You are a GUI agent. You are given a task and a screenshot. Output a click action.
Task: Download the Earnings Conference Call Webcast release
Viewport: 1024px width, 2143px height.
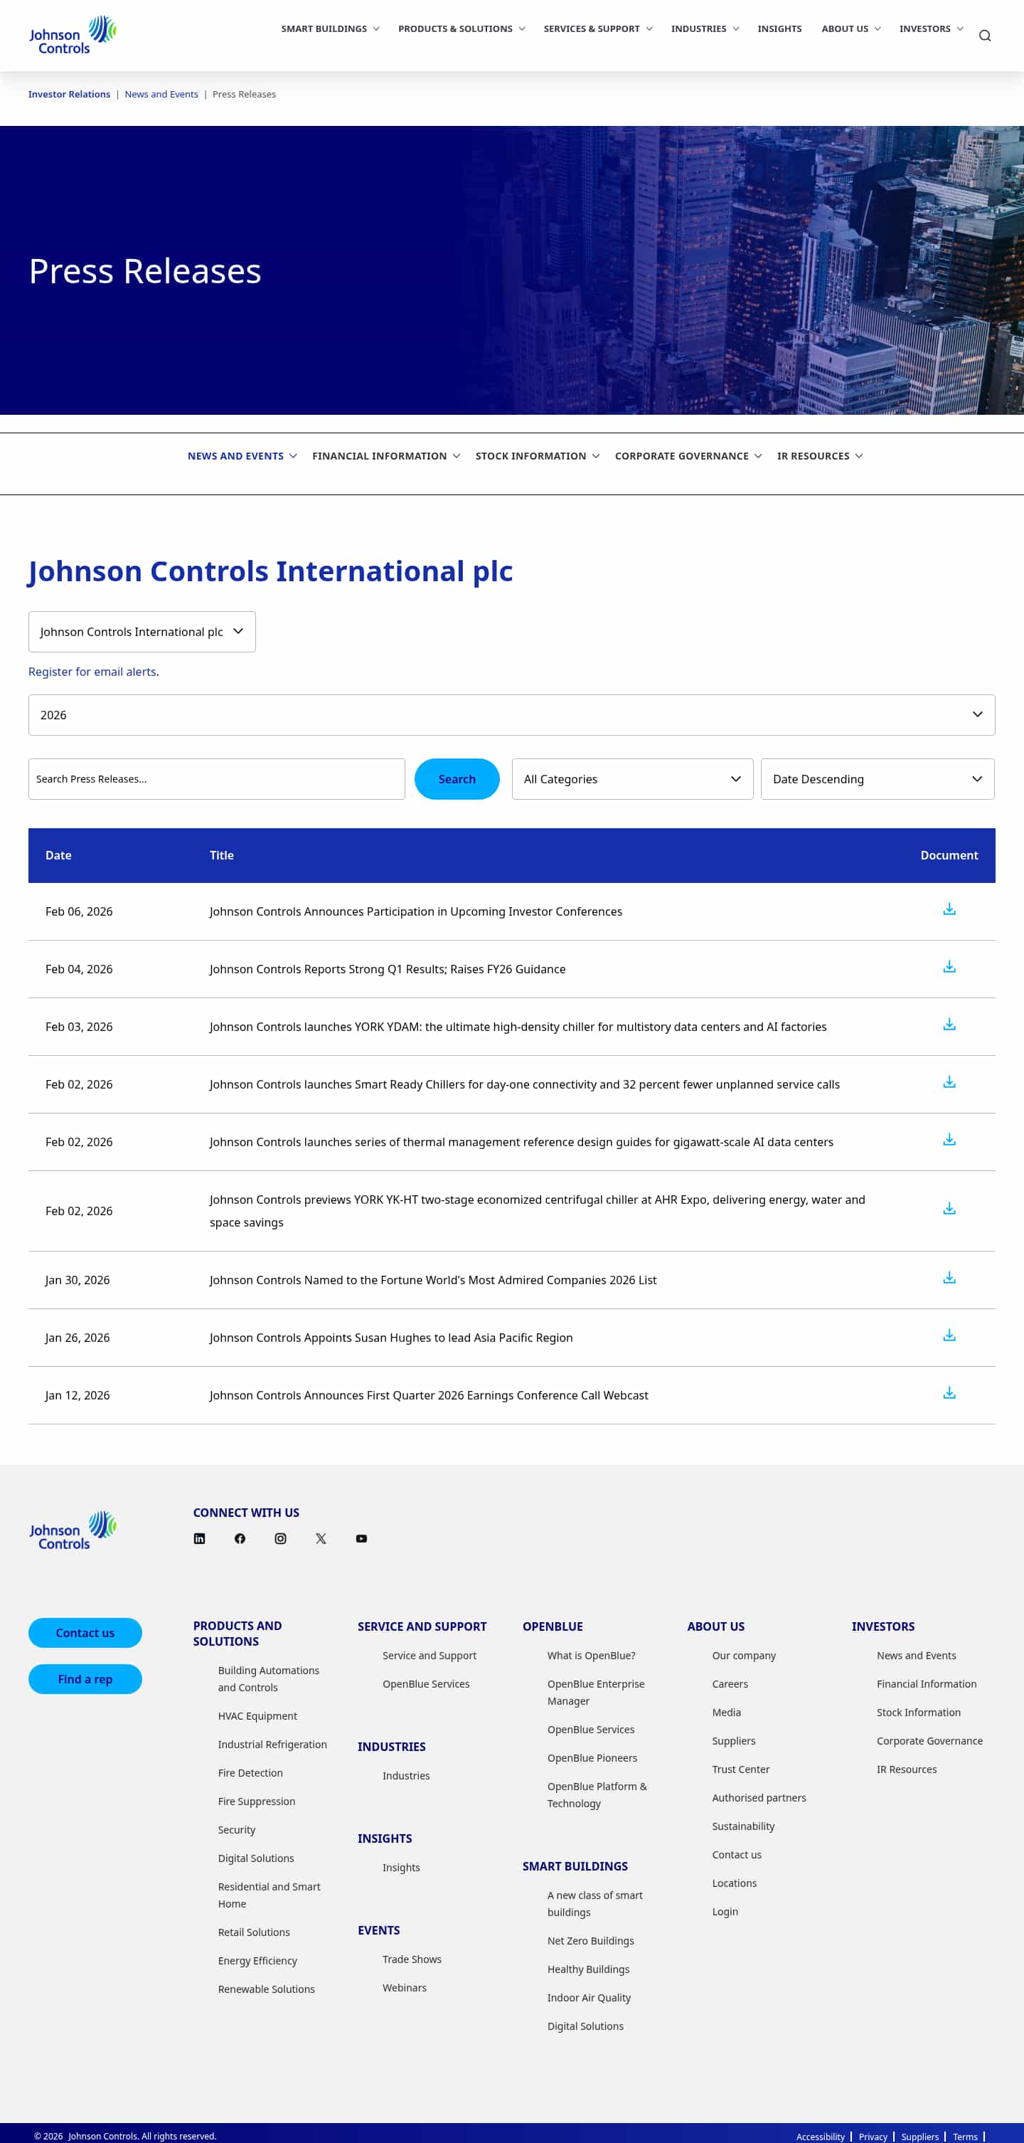[949, 1392]
